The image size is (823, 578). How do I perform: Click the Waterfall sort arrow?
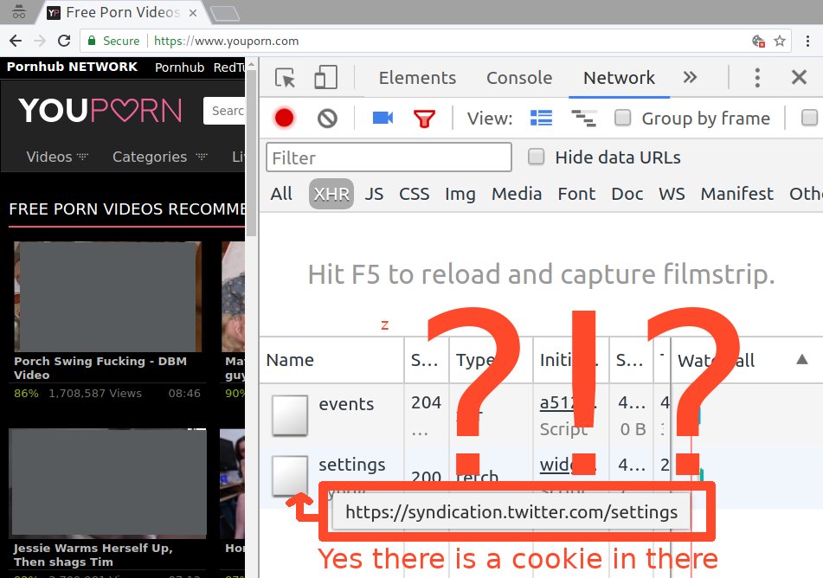tap(801, 360)
